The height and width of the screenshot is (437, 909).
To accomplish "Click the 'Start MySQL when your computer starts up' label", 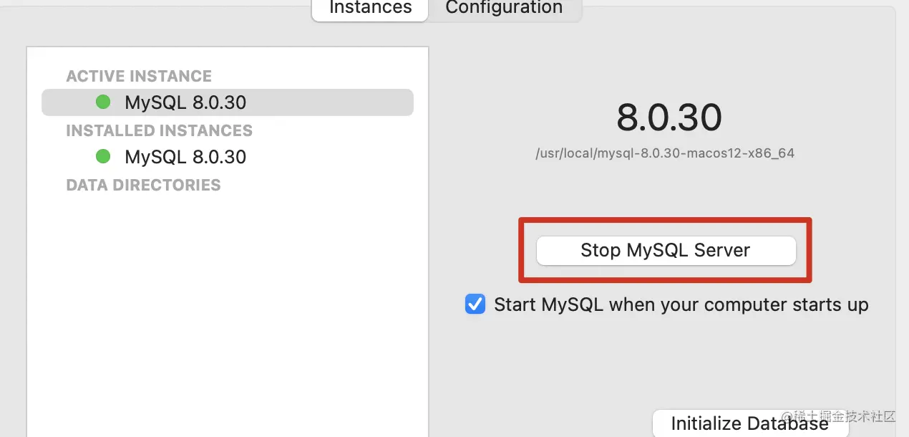I will pos(681,304).
